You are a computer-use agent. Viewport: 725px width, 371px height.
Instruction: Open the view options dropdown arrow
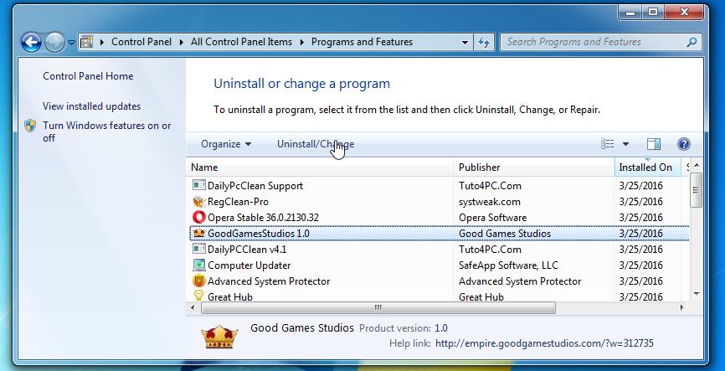pos(625,144)
